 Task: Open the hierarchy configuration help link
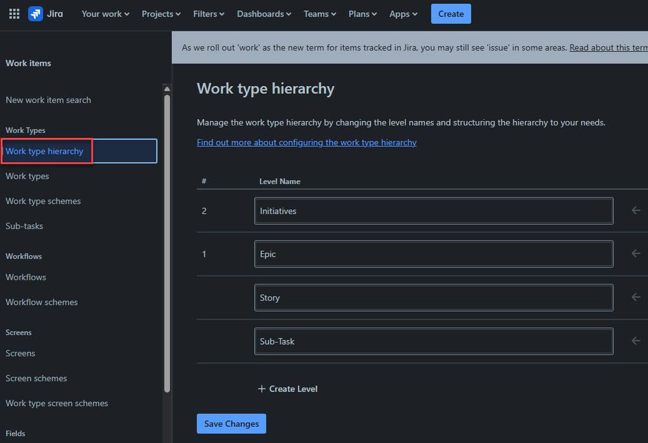(x=307, y=142)
